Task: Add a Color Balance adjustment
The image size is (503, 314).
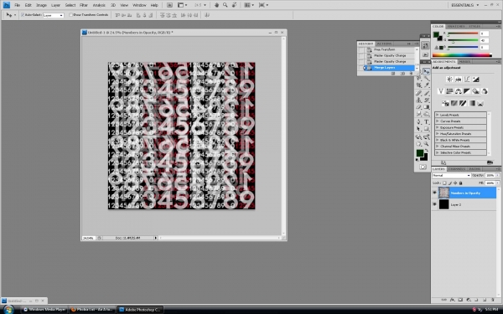Action: tap(458, 91)
